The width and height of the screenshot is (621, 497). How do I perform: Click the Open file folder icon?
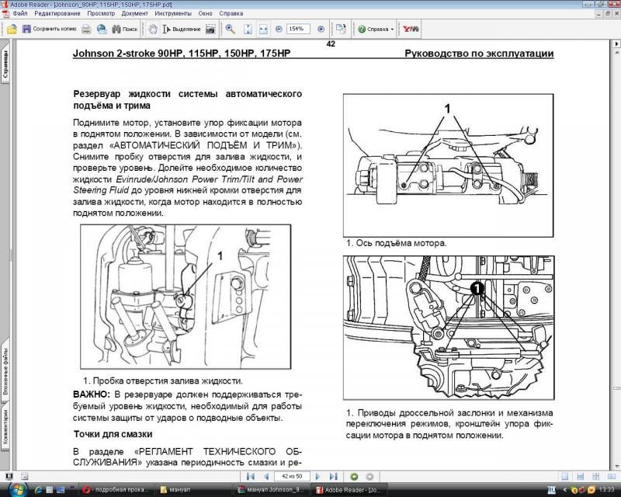pos(10,29)
